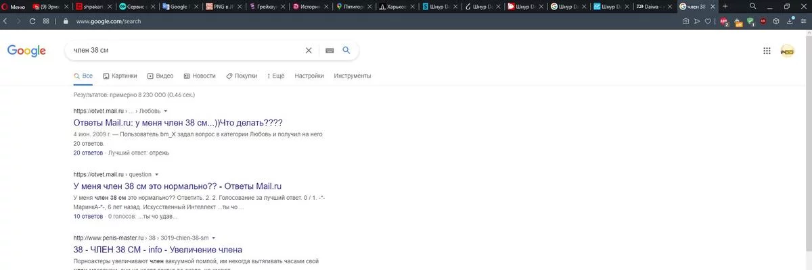Open the first Ответы Mail.ru result title

pyautogui.click(x=177, y=123)
